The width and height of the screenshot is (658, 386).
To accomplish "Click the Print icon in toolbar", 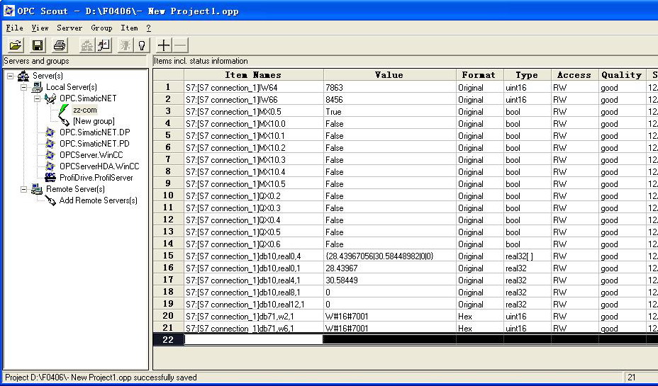I will pos(60,45).
